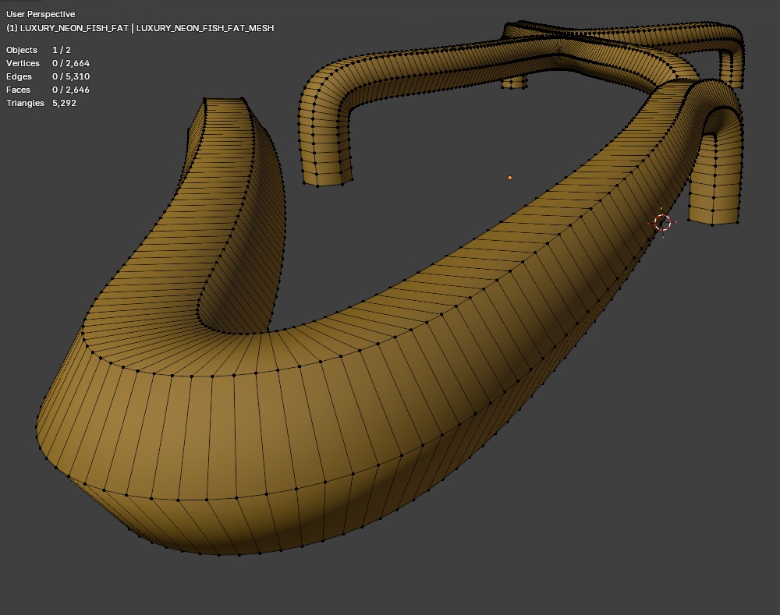Screen dimensions: 780x615
Task: Click the 'User Perspective' view label
Action: pyautogui.click(x=41, y=14)
